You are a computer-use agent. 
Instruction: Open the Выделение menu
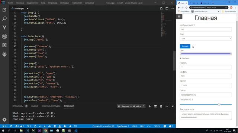click(32, 3)
